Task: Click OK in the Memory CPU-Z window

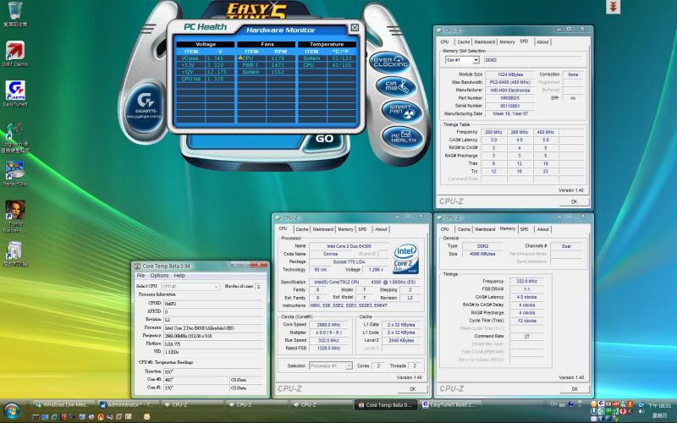Action: (x=575, y=389)
